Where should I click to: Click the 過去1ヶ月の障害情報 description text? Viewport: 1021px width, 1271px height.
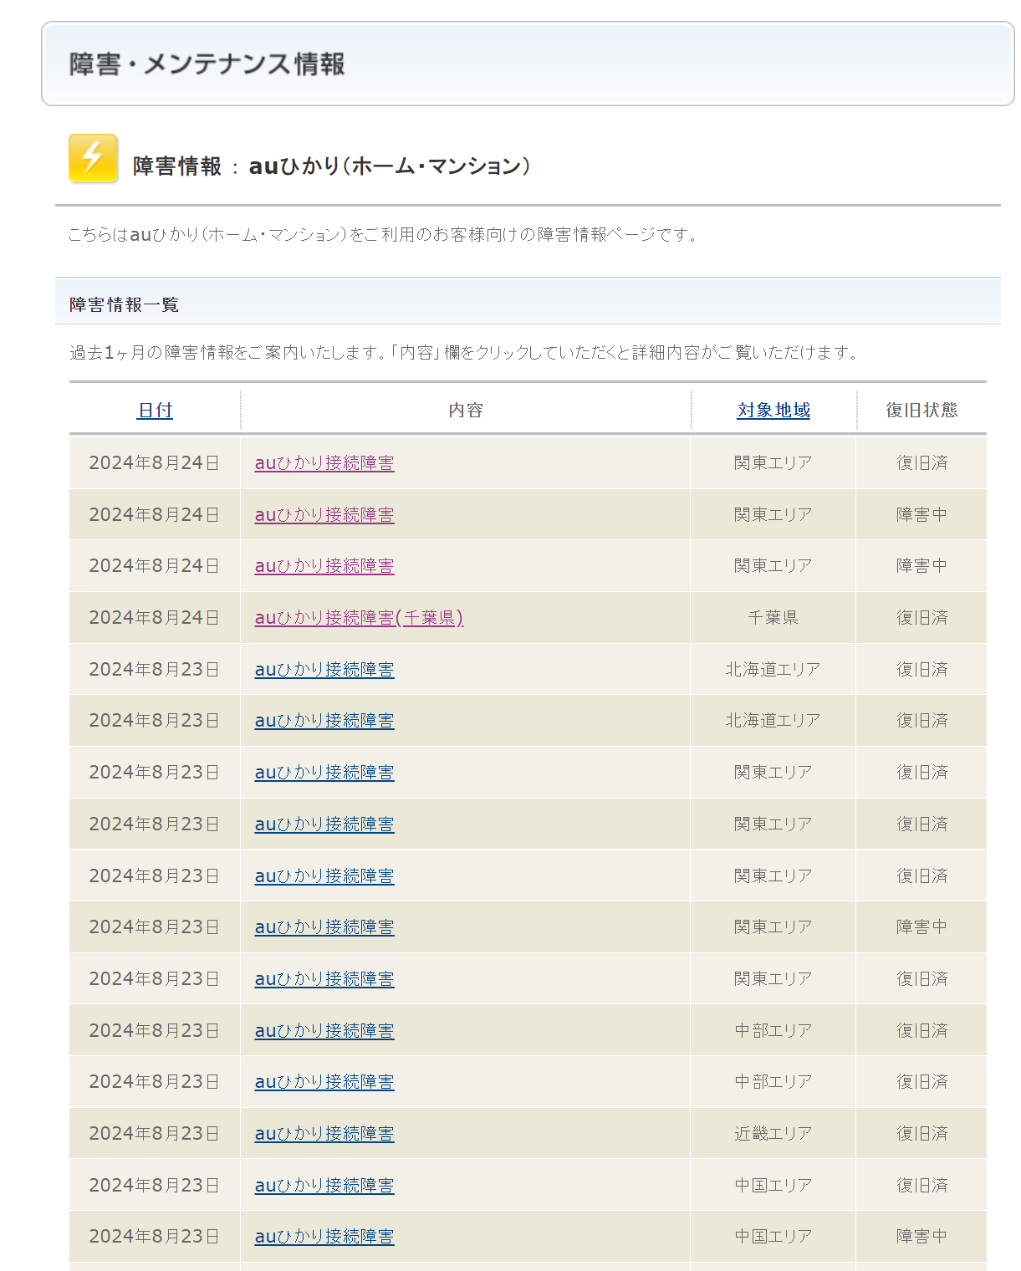pyautogui.click(x=465, y=352)
